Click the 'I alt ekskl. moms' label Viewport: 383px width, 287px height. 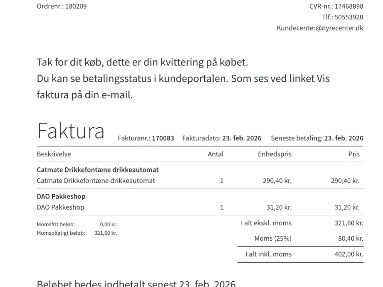[266, 223]
